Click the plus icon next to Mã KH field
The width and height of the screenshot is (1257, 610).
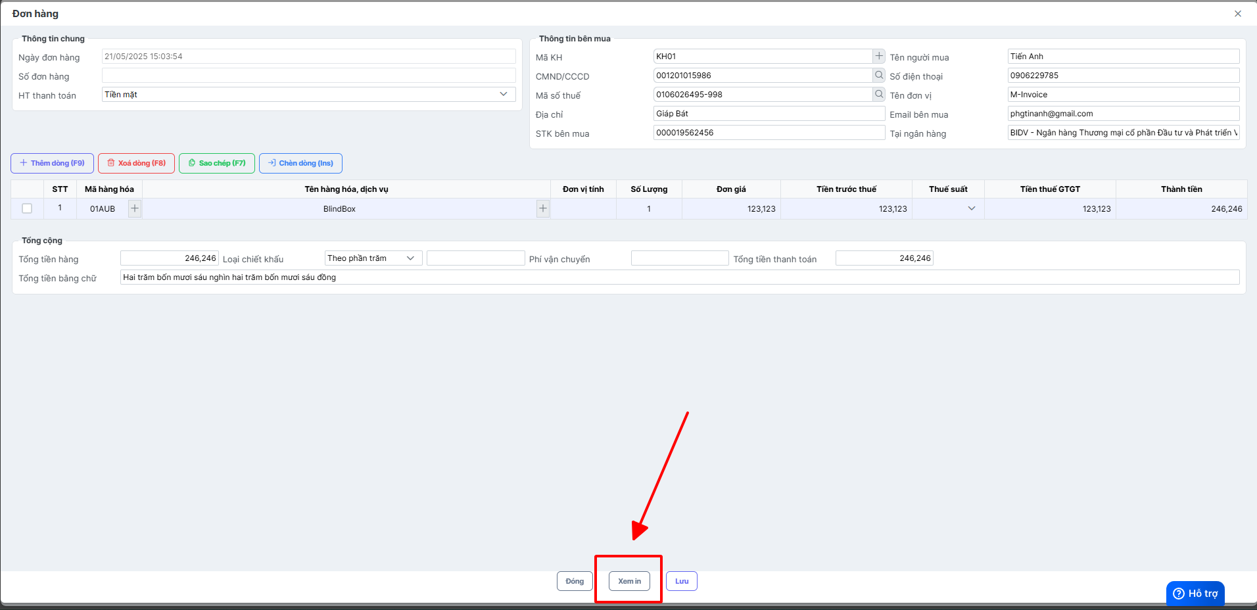879,56
